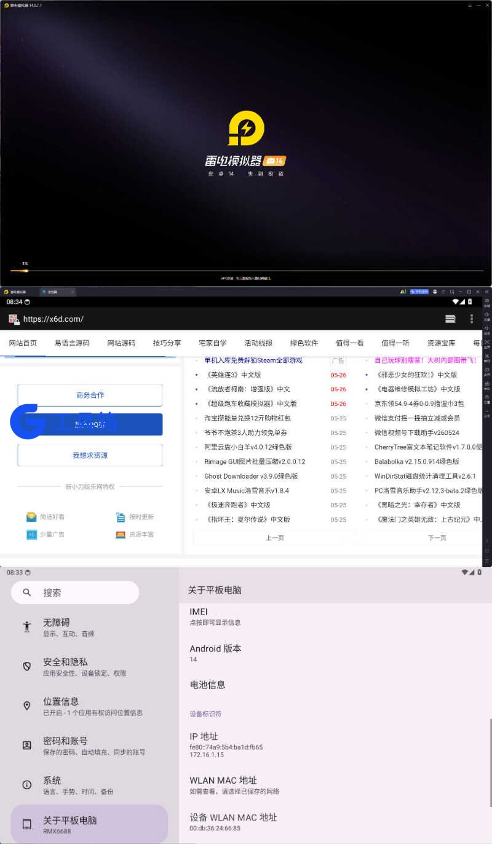Viewport: 492px width, 844px height.
Task: Click the emulator loading progress bar at 3%
Action: tap(246, 271)
